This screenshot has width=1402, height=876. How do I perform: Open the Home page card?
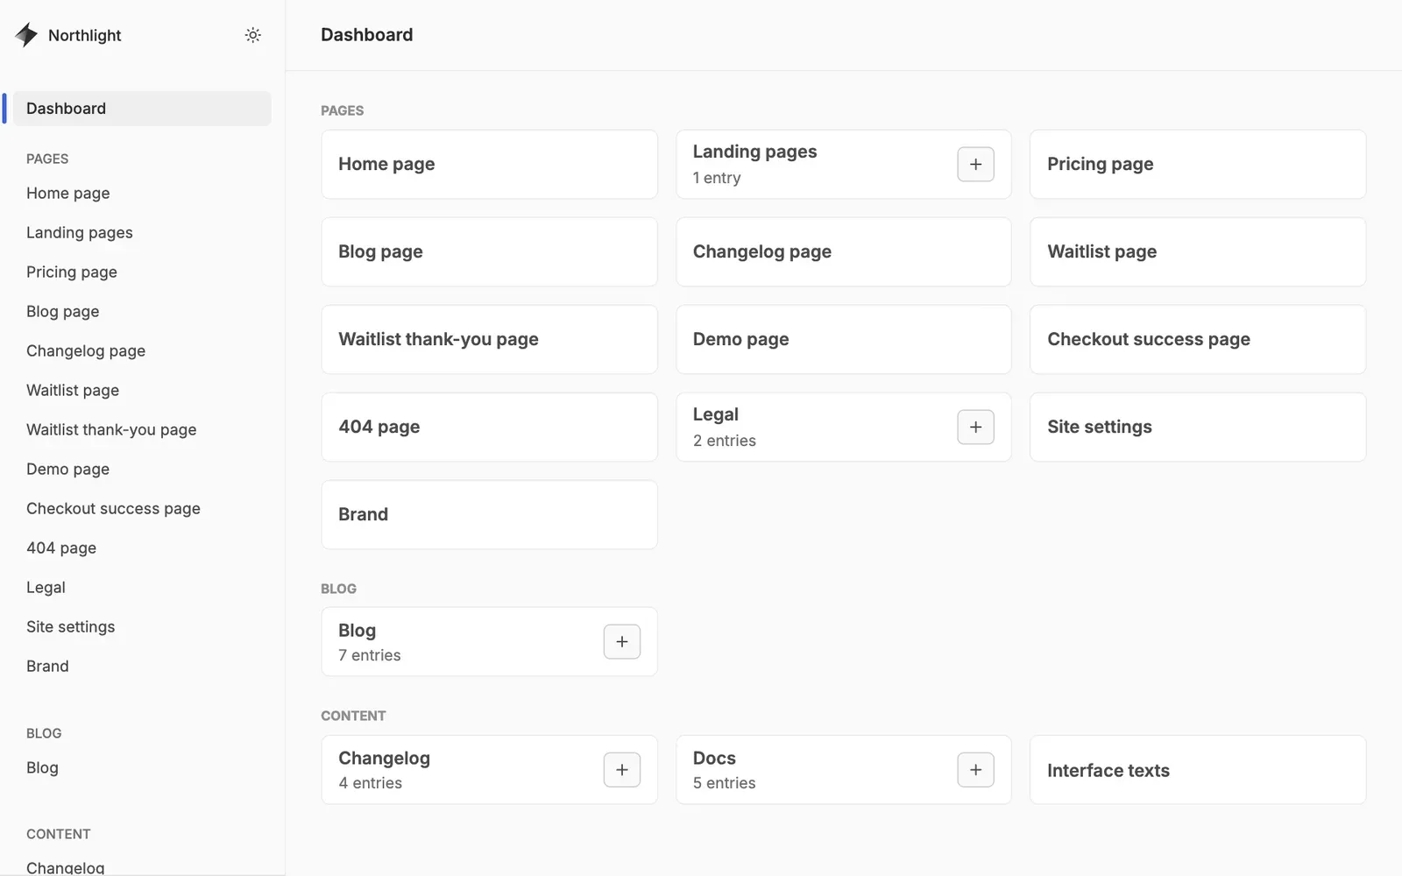pyautogui.click(x=489, y=165)
